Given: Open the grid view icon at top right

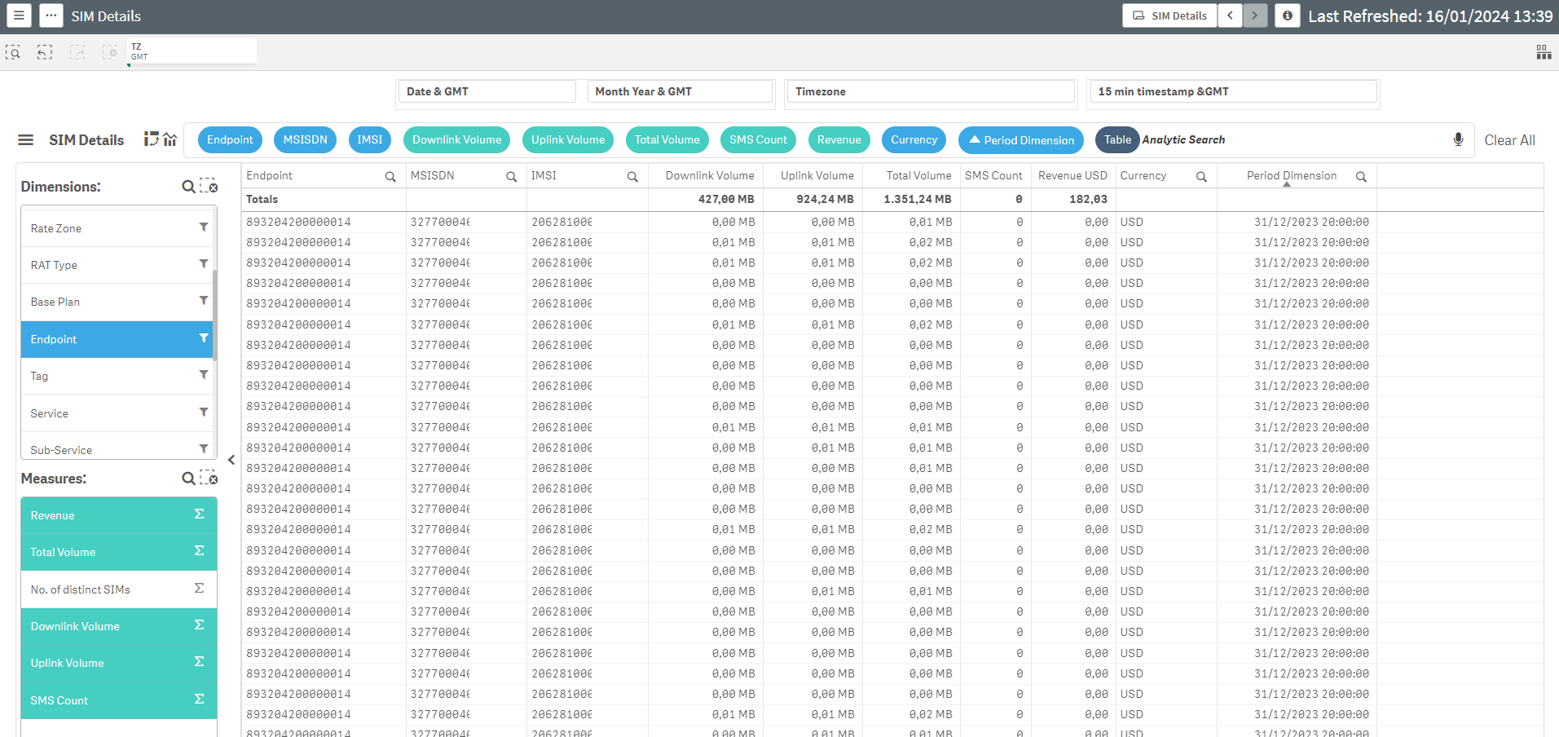Looking at the screenshot, I should [x=1544, y=52].
